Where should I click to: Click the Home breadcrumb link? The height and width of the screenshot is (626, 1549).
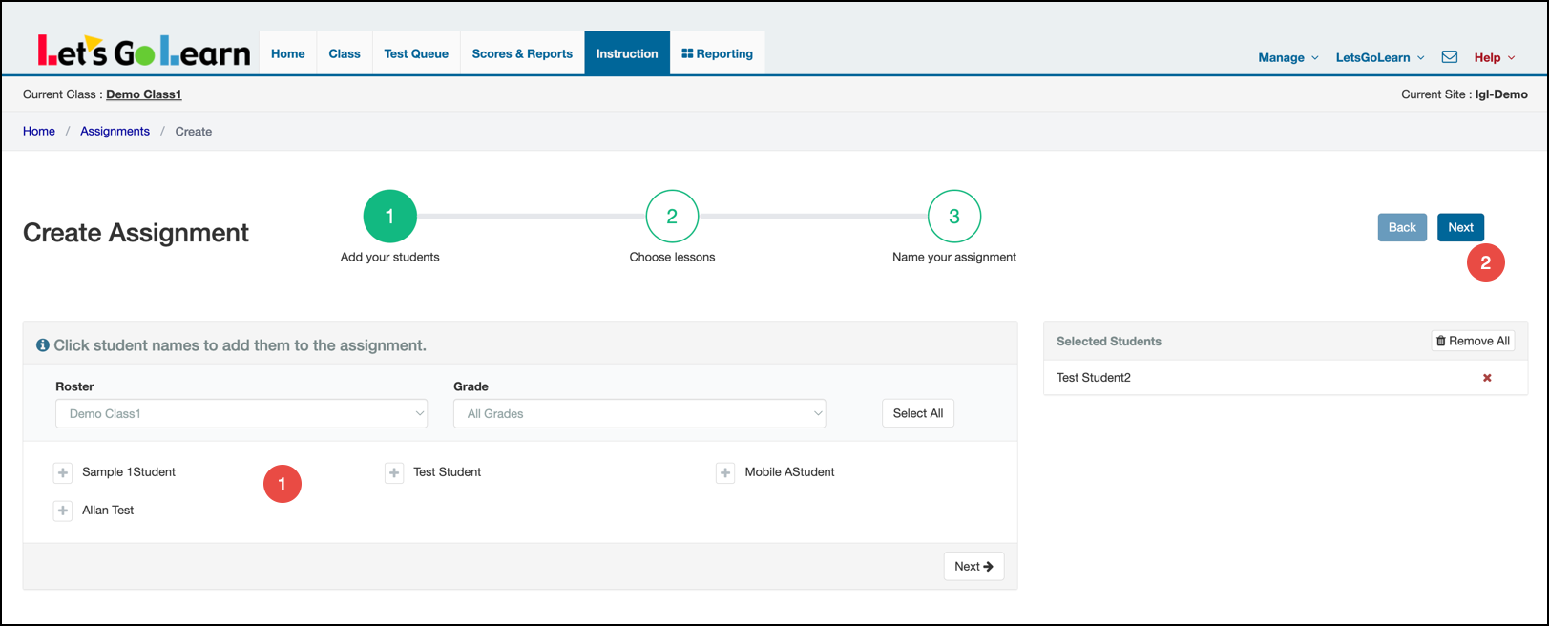(39, 131)
